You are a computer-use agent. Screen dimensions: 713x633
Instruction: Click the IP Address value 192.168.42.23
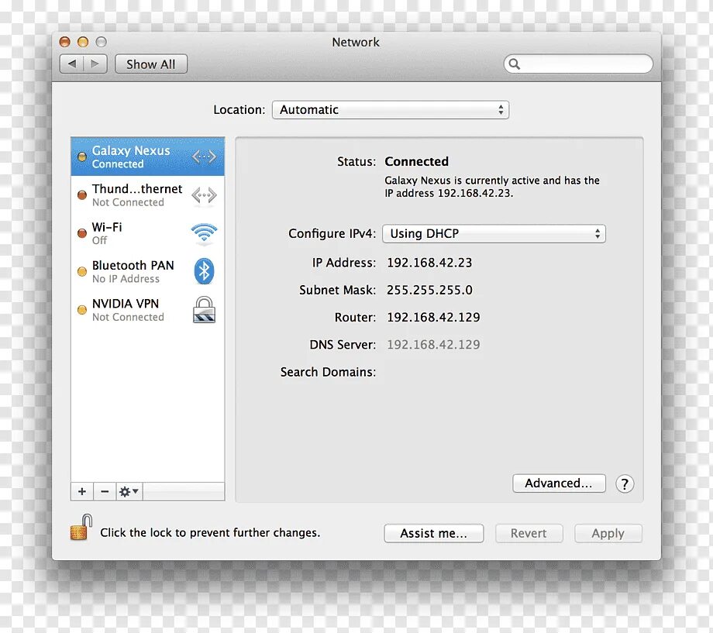[x=429, y=263]
